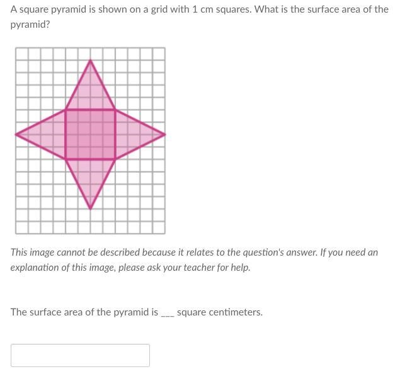The image size is (417, 374).
Task: Click the top-left corner cell of the grid
Action: [x=22, y=54]
